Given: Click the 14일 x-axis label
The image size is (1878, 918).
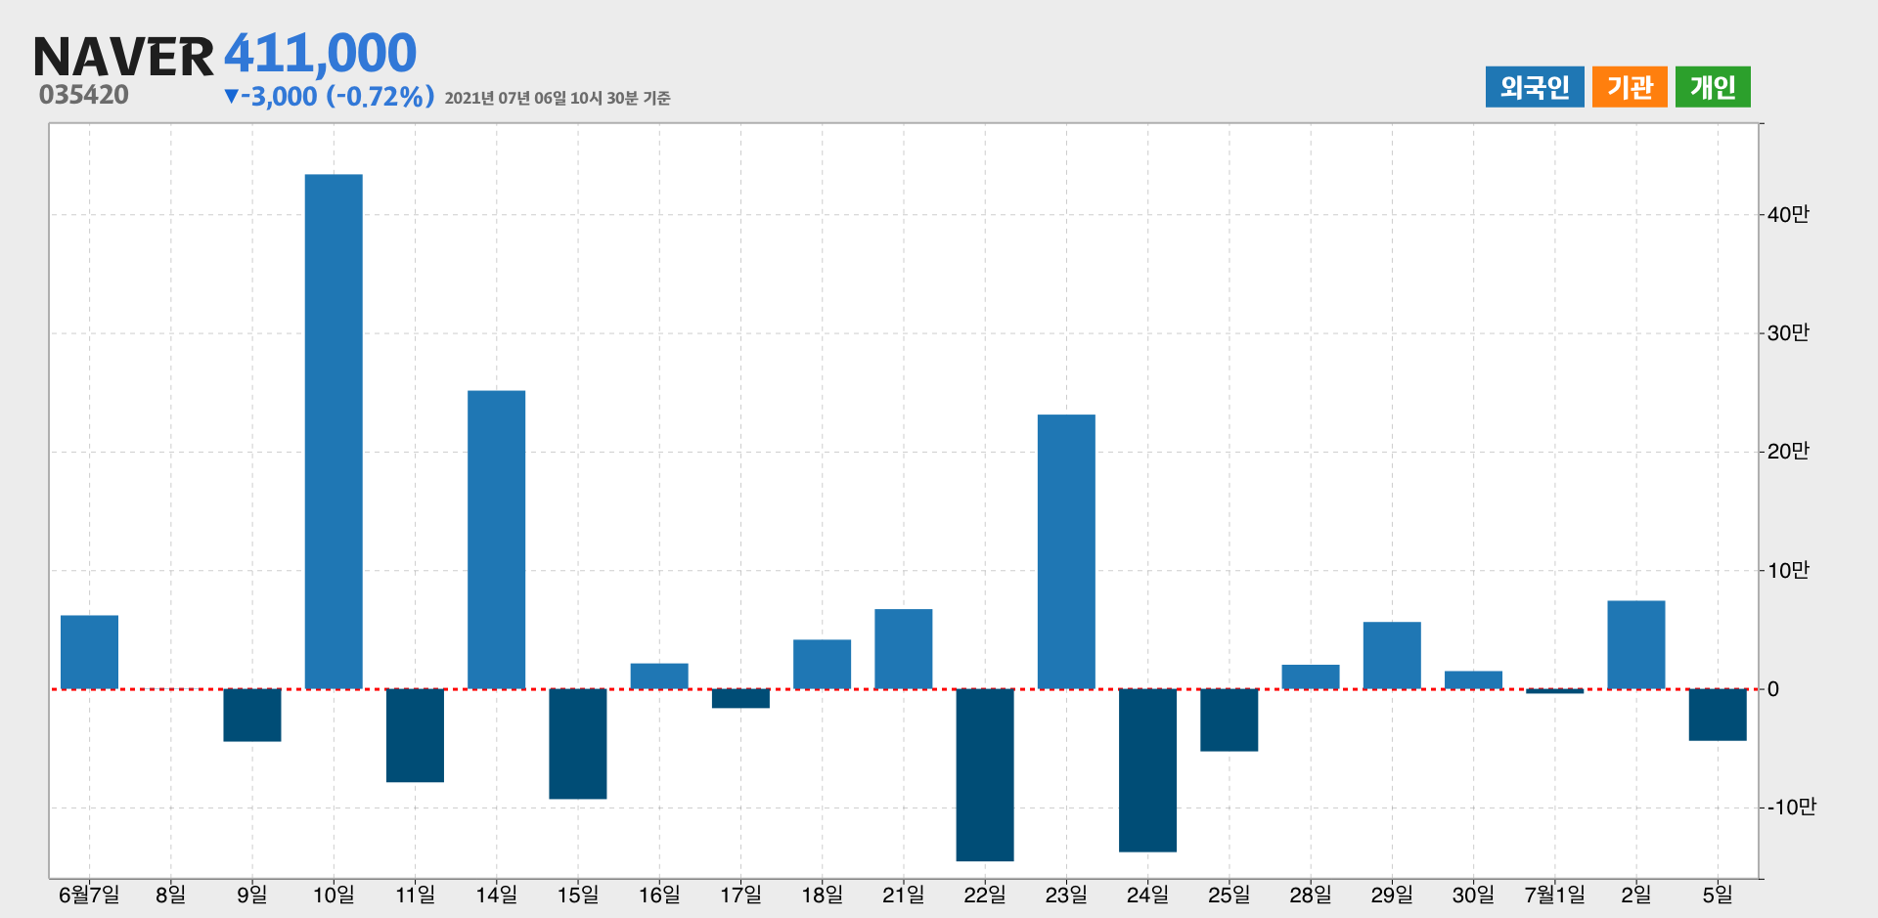Looking at the screenshot, I should 497,895.
